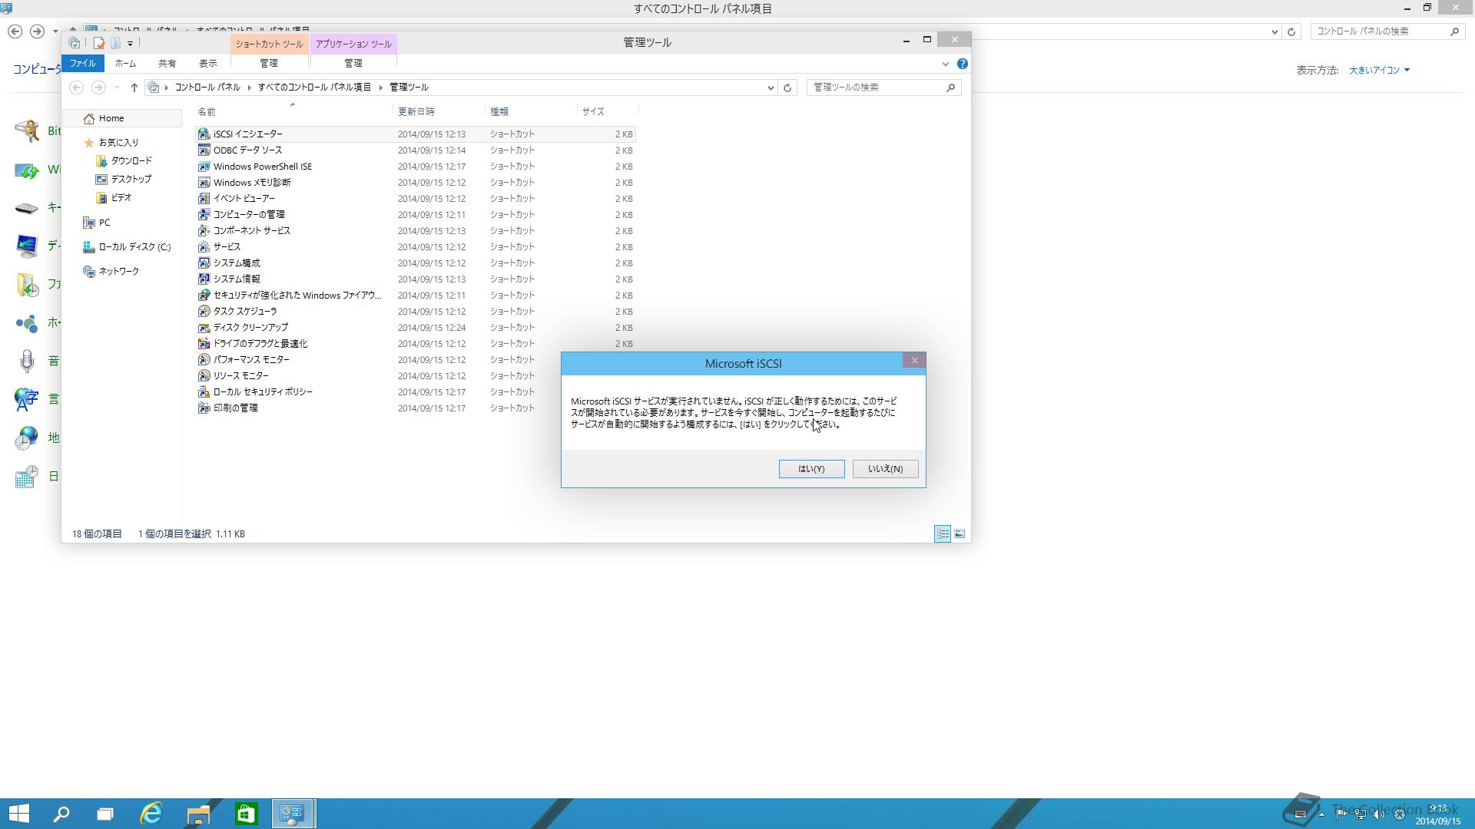
Task: Select the コンピューターの管理 icon
Action: click(204, 214)
